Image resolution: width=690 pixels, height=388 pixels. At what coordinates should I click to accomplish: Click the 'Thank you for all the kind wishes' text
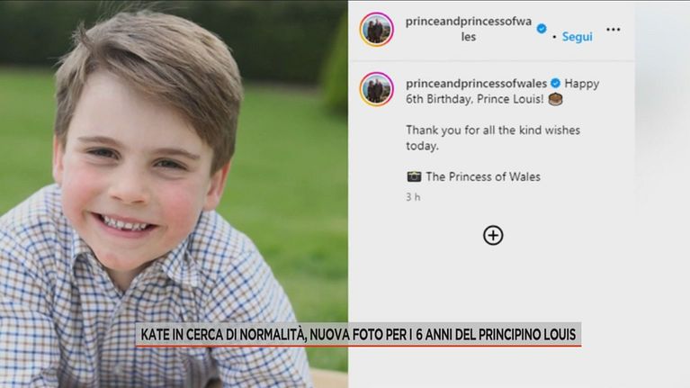point(493,131)
